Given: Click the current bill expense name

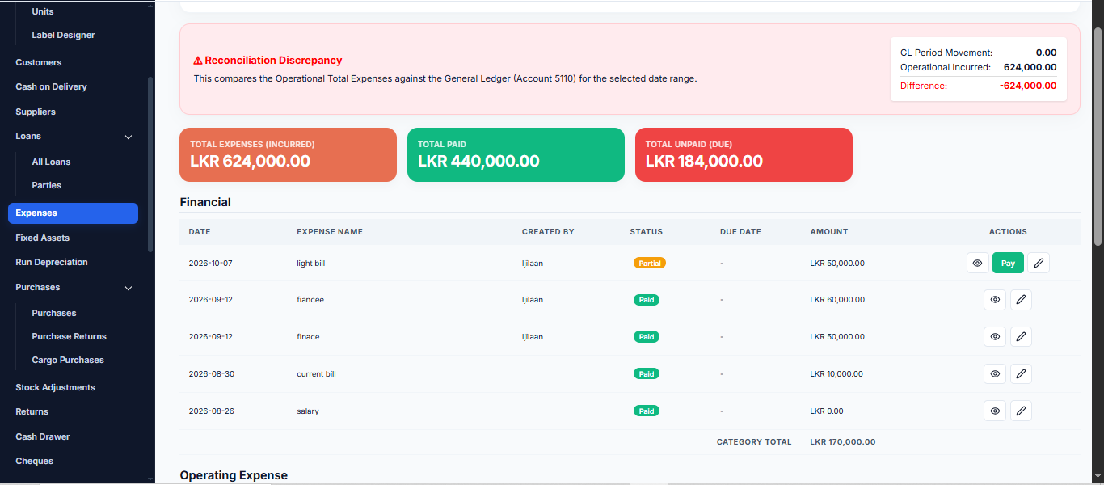Looking at the screenshot, I should 316,374.
